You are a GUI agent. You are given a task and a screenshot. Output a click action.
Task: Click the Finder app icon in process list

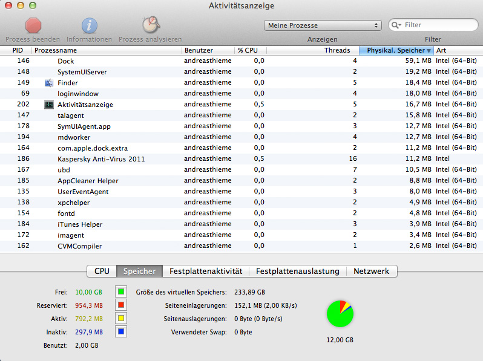click(x=49, y=83)
